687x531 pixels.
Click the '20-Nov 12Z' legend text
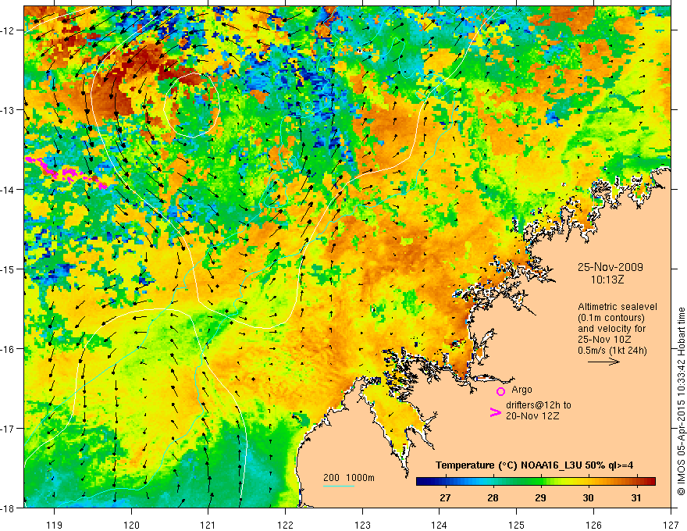(532, 415)
